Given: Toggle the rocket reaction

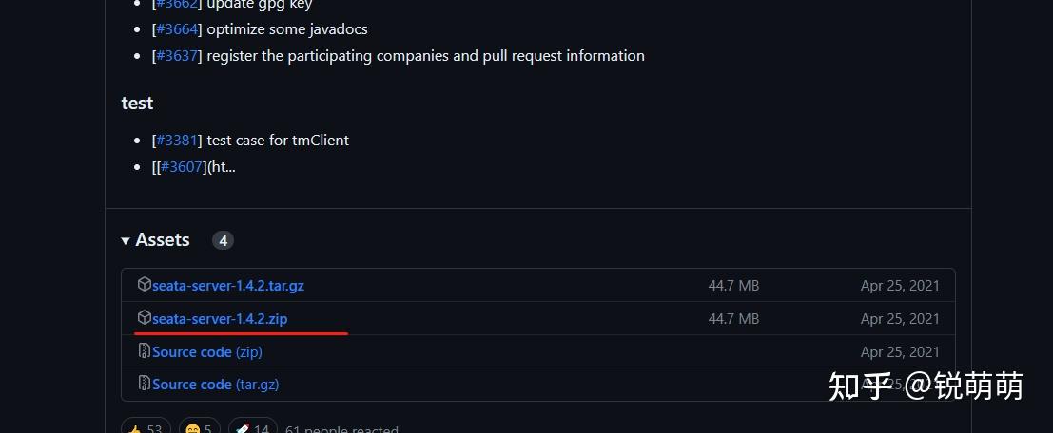Looking at the screenshot, I should [x=252, y=428].
